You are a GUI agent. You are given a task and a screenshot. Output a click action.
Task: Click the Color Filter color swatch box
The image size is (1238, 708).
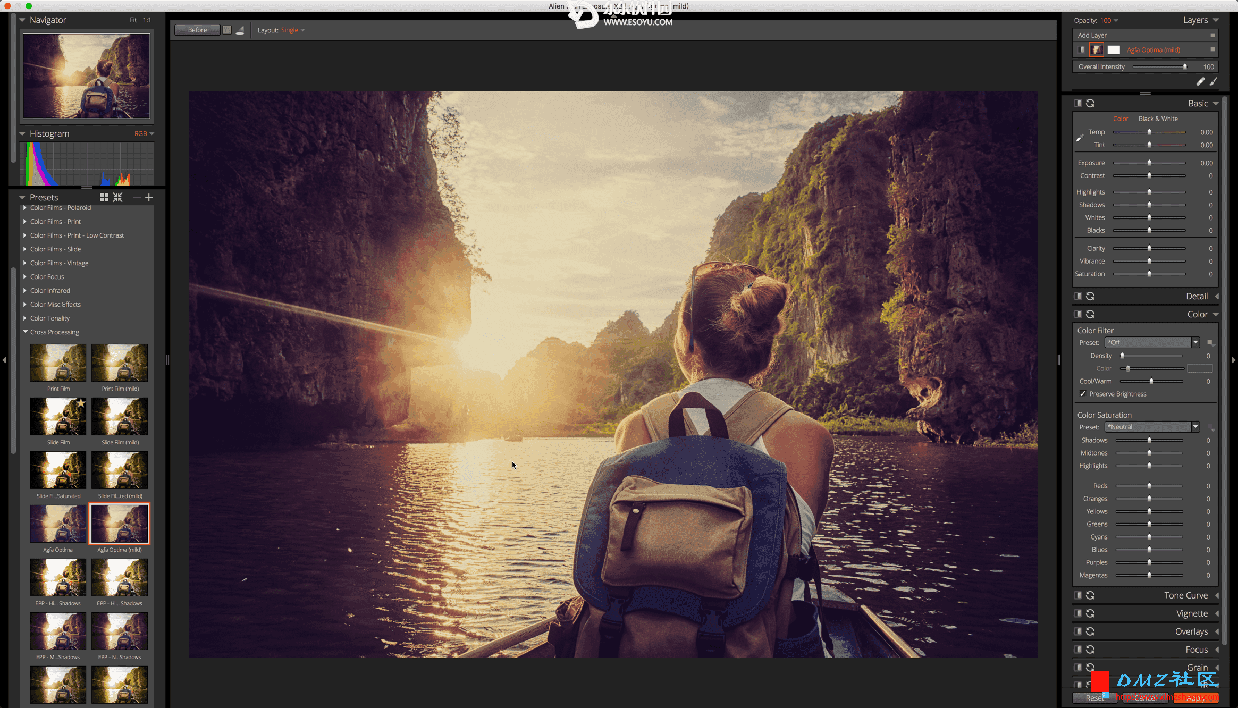(1200, 368)
